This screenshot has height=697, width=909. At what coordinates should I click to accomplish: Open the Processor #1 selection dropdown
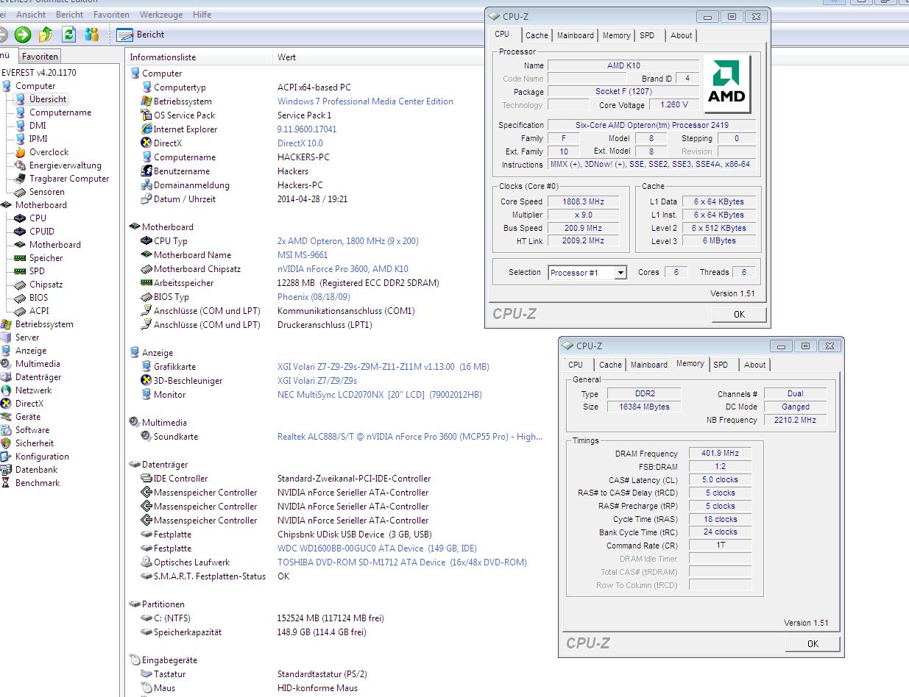pos(620,273)
